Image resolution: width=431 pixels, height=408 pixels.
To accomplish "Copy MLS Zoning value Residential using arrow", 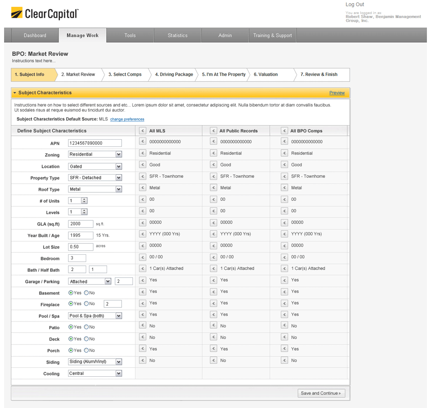I will pos(142,153).
